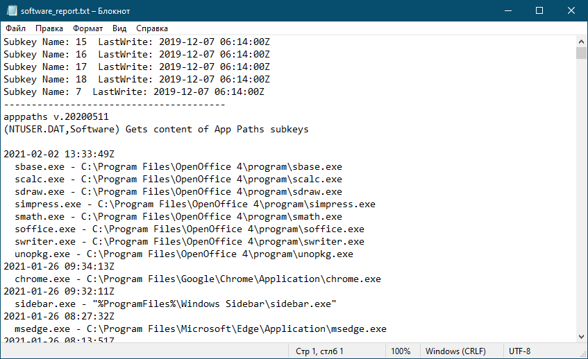Close the software_report.txt window
588x359 pixels.
coord(571,11)
